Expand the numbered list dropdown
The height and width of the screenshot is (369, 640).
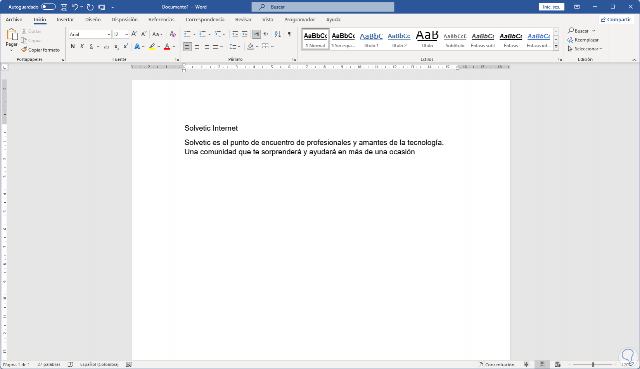click(209, 34)
